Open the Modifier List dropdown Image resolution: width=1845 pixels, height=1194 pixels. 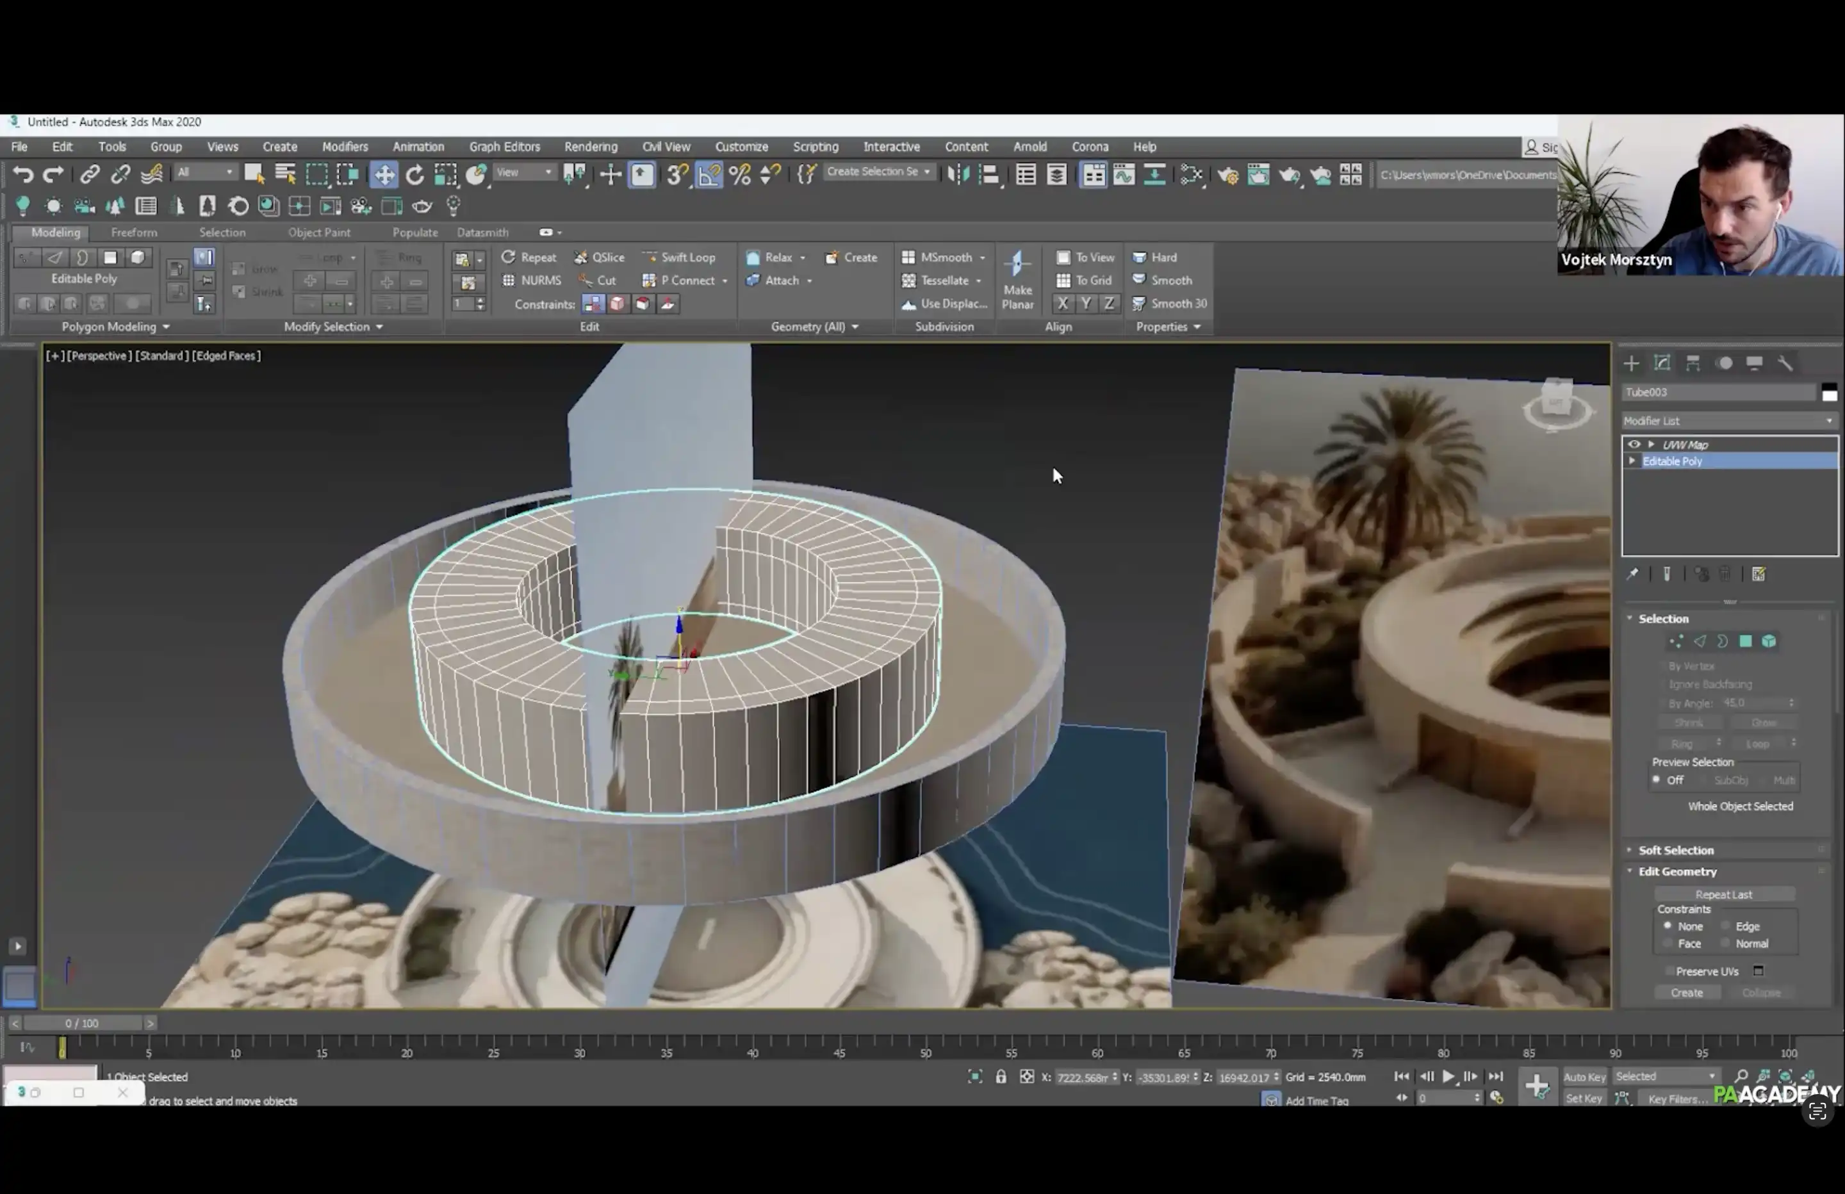click(x=1728, y=420)
